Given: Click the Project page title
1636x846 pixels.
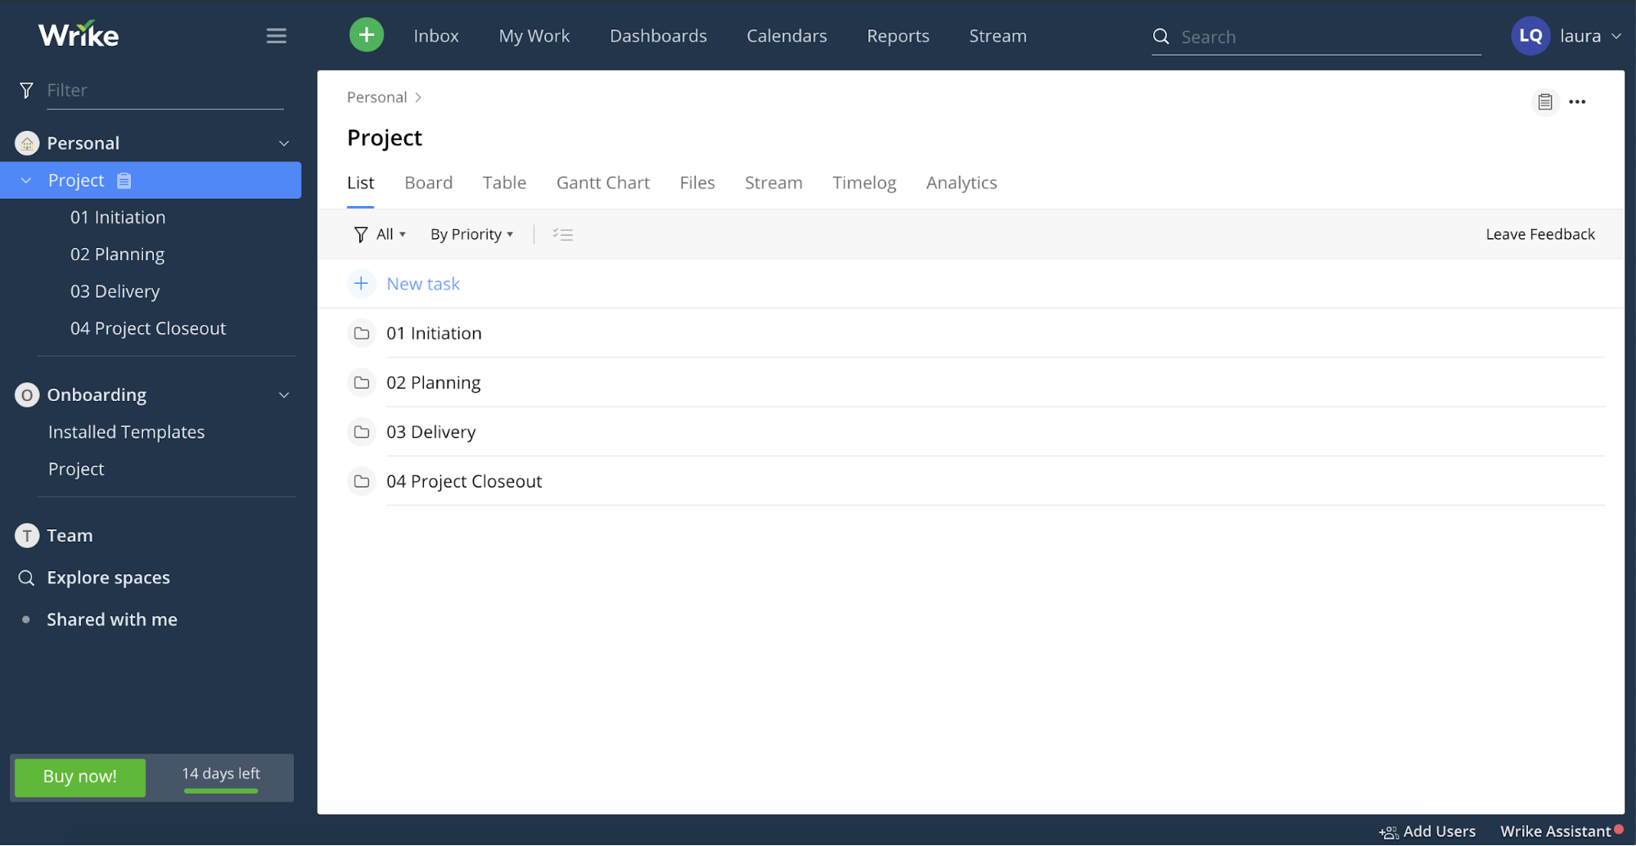Looking at the screenshot, I should [385, 138].
